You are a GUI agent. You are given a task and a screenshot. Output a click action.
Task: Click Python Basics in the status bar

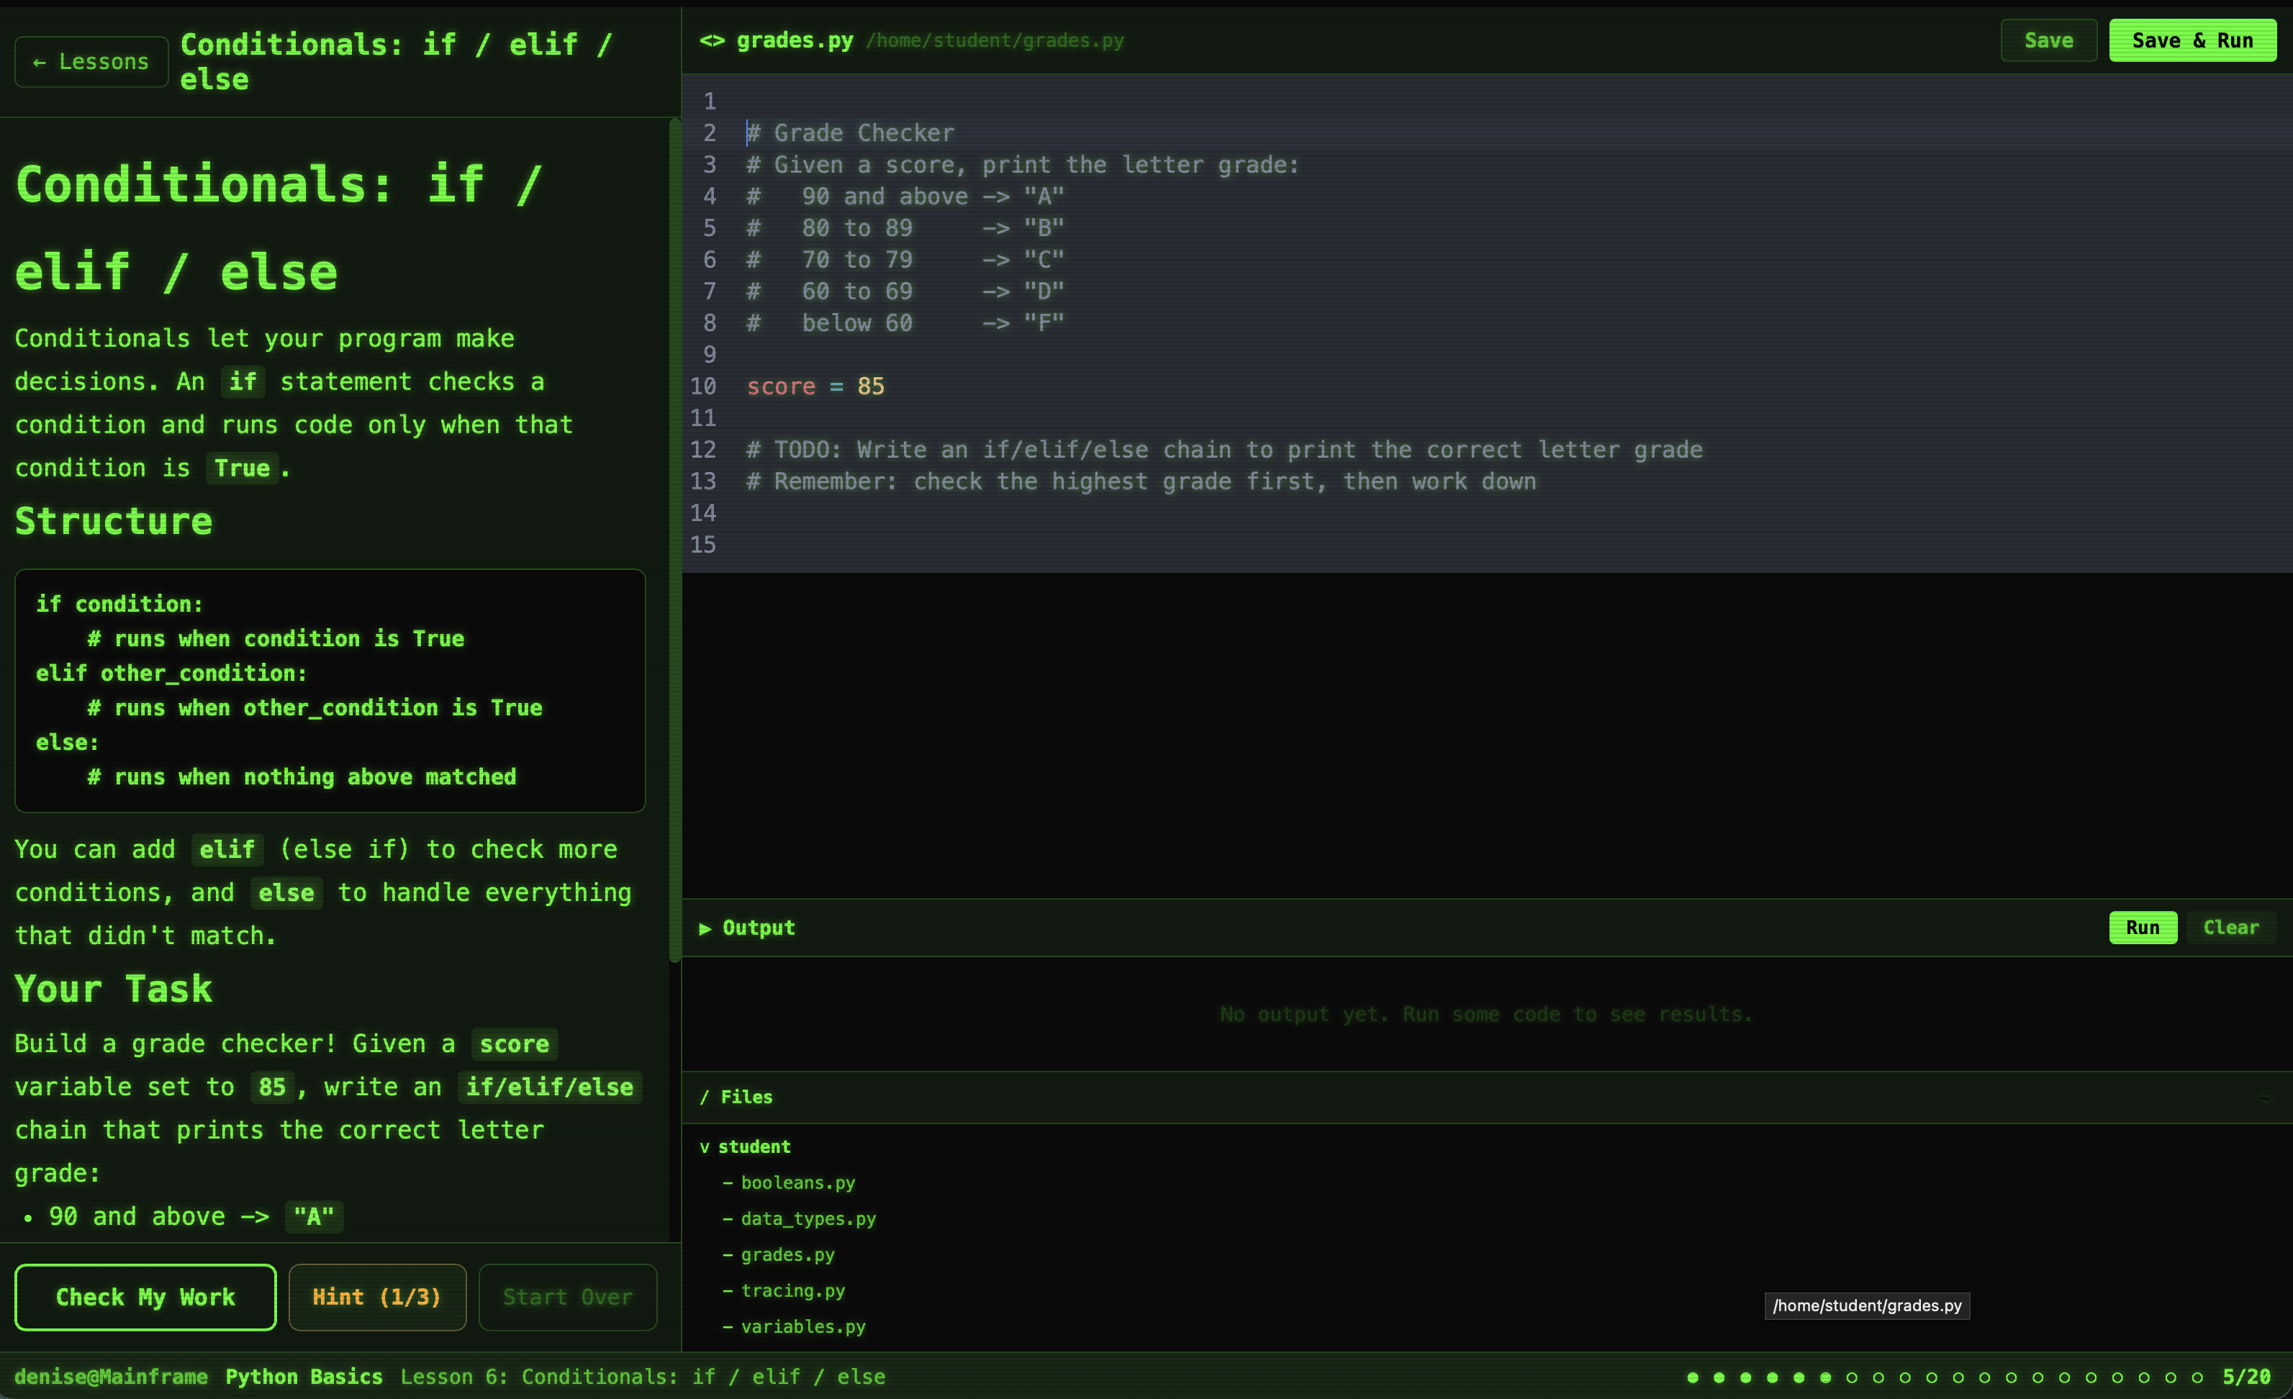304,1377
